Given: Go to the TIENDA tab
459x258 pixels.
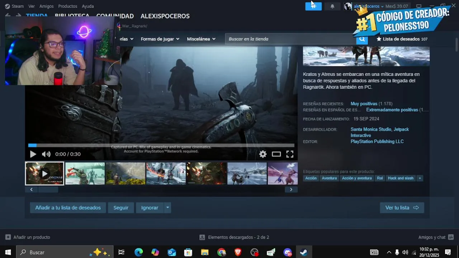Looking at the screenshot, I should pyautogui.click(x=37, y=16).
